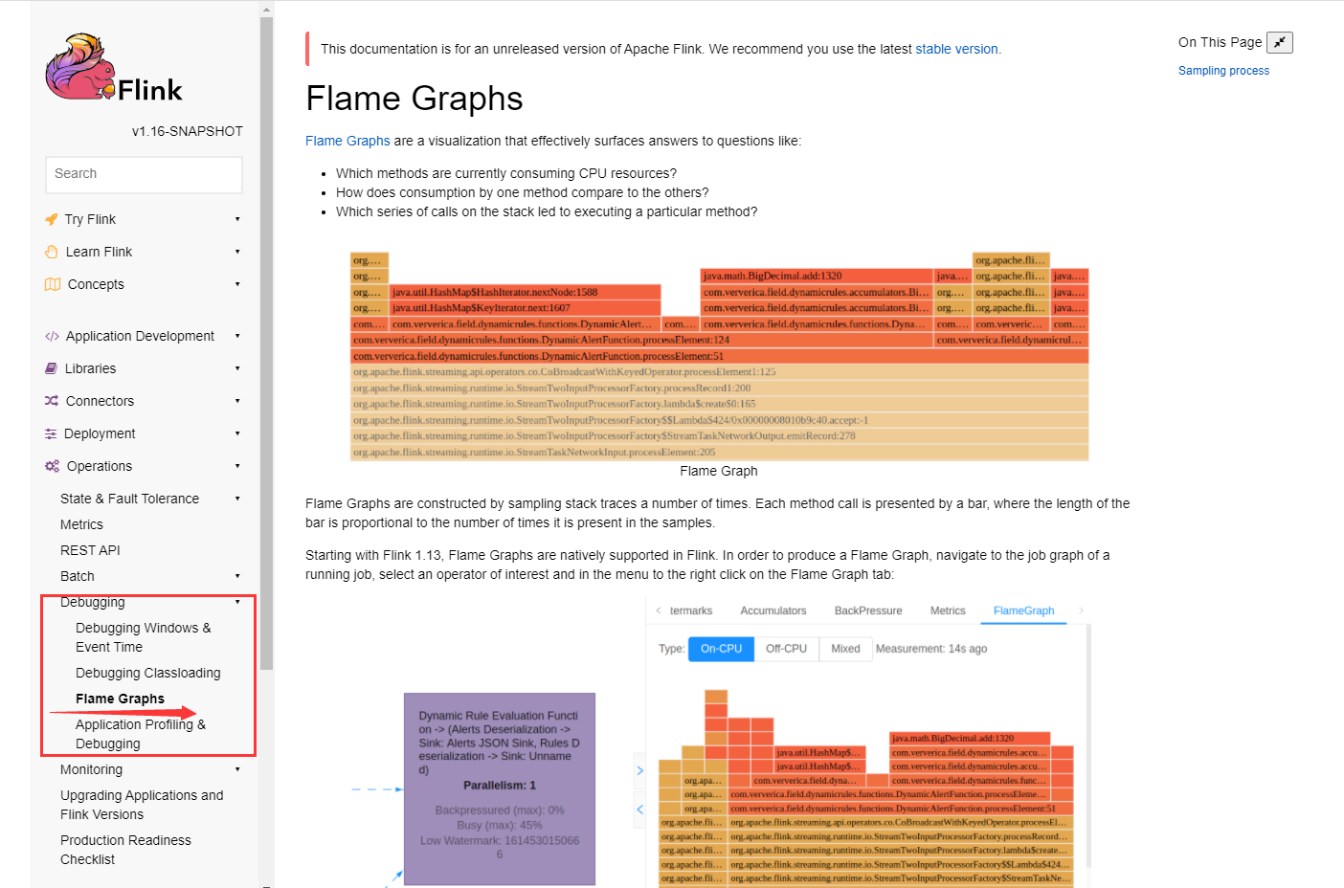Image resolution: width=1344 pixels, height=888 pixels.
Task: Switch to the Accumulators tab
Action: (x=773, y=610)
